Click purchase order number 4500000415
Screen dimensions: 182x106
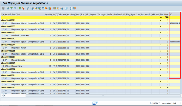175,23
